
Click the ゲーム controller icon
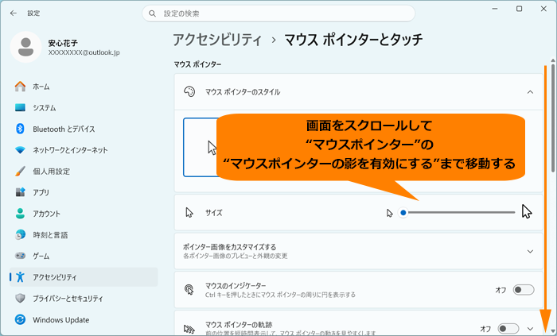(x=20, y=256)
